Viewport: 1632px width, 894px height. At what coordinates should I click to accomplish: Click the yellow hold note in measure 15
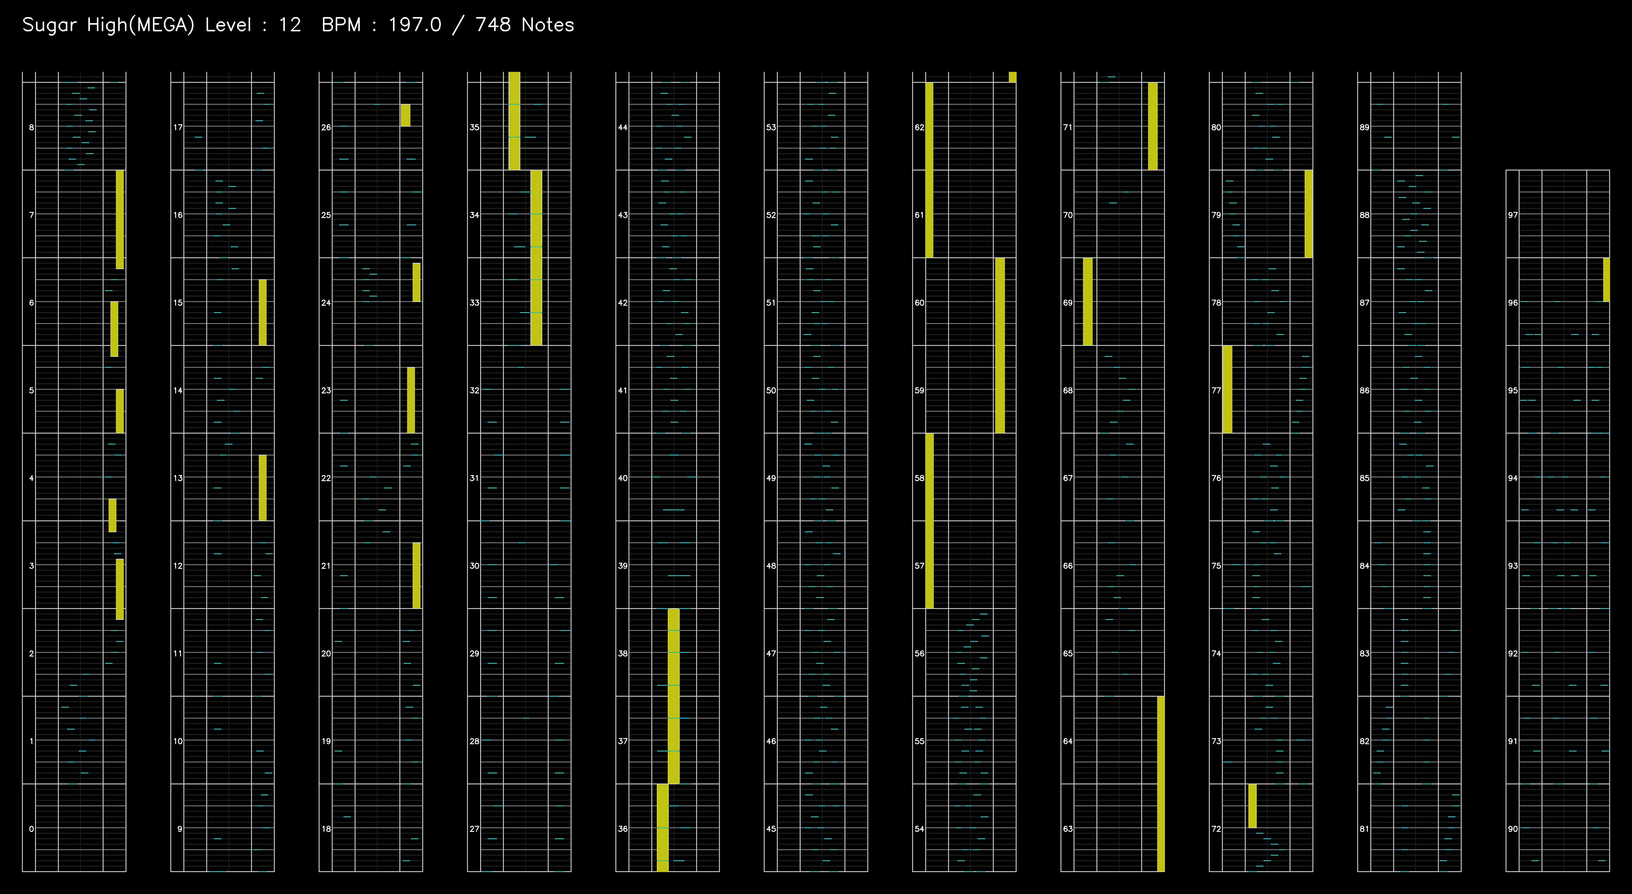262,312
